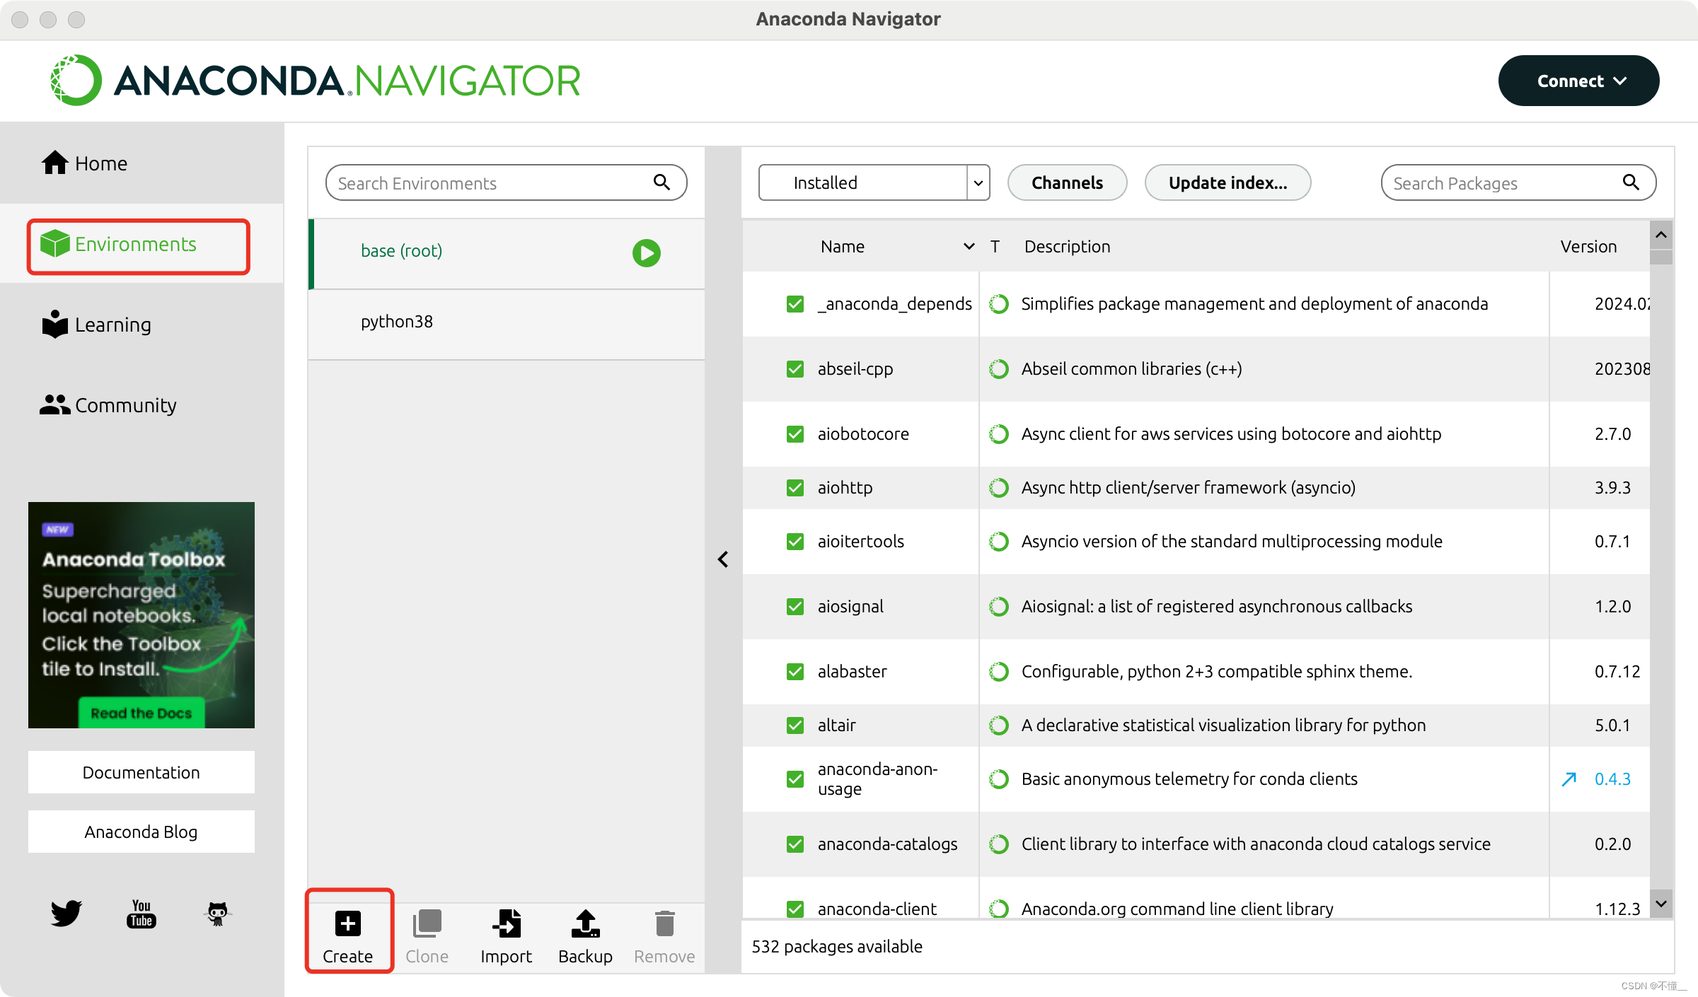Select the python38 environment

click(x=397, y=322)
